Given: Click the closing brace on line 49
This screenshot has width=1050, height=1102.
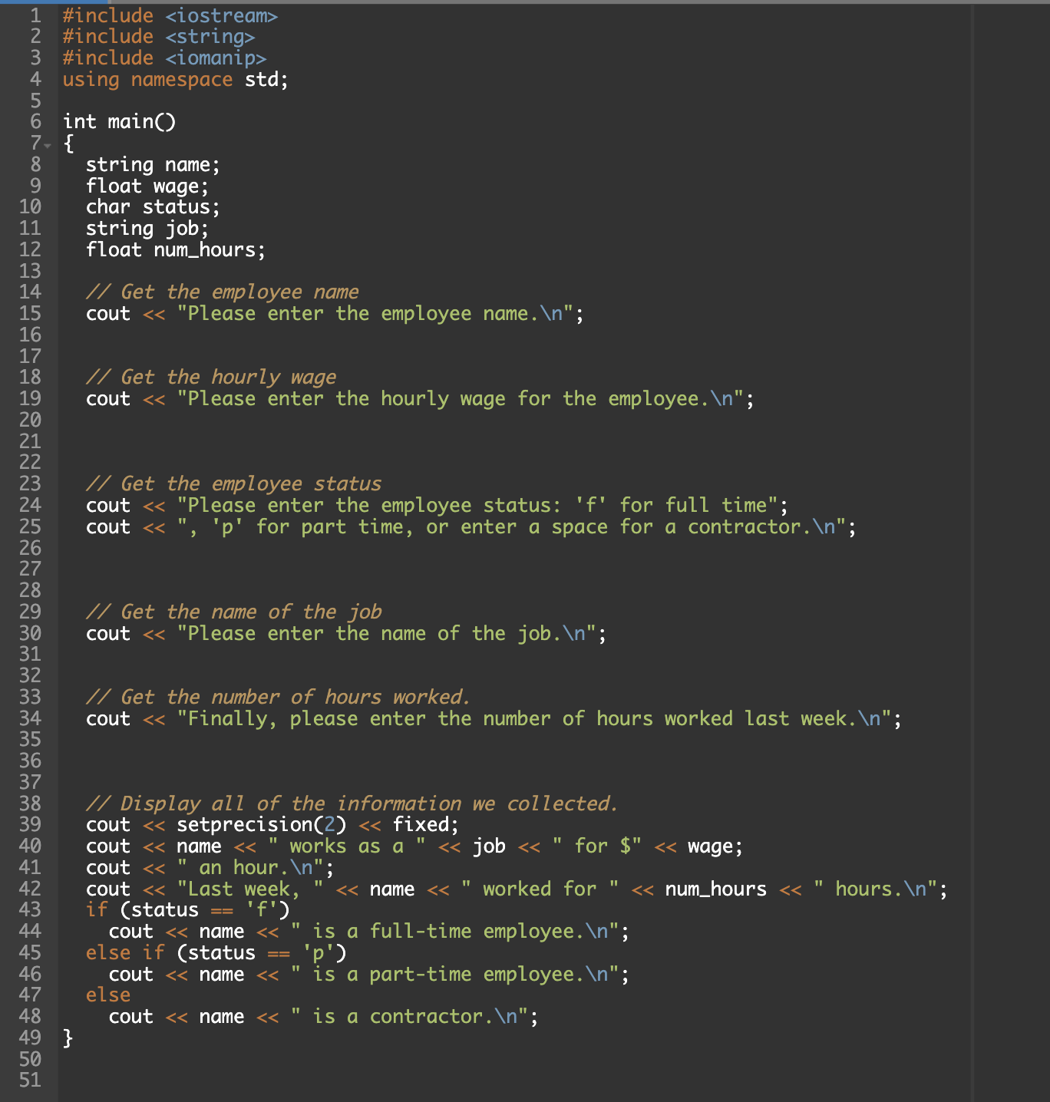Looking at the screenshot, I should click(68, 1038).
